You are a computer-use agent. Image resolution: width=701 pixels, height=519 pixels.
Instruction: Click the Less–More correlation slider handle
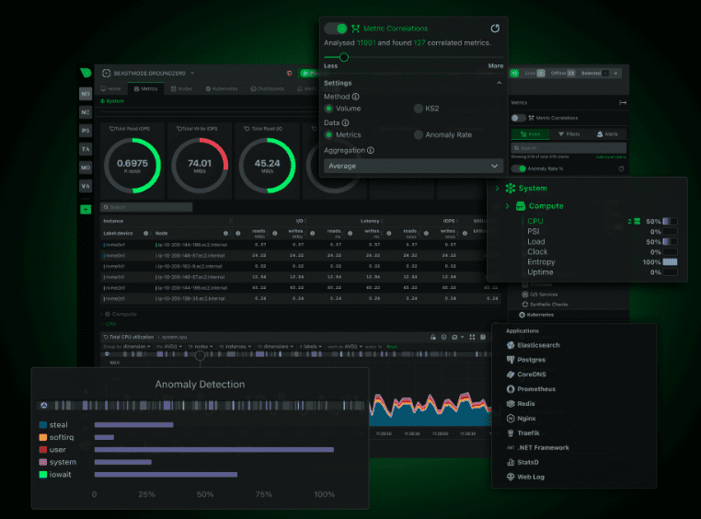coord(343,57)
